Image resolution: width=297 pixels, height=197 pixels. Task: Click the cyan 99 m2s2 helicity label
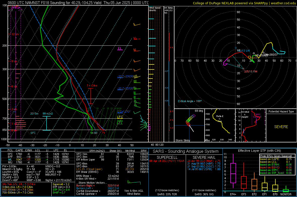pyautogui.click(x=48, y=113)
